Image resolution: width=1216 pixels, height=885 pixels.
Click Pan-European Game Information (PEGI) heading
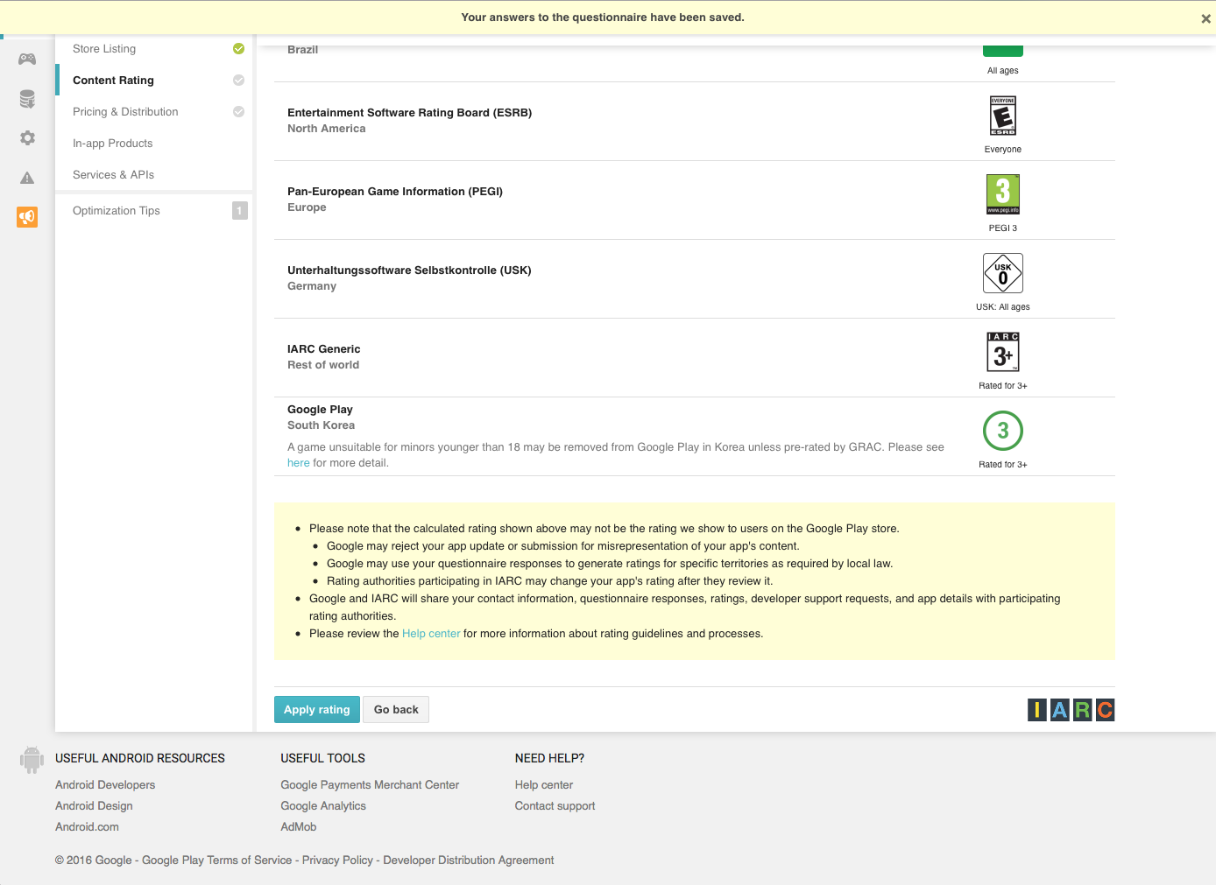(395, 192)
